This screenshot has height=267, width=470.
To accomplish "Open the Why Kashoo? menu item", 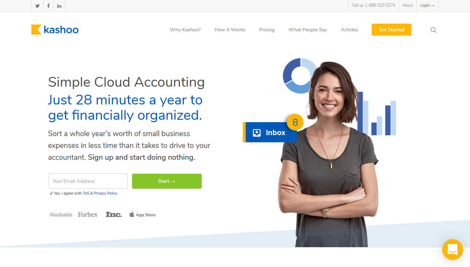I will pyautogui.click(x=185, y=30).
